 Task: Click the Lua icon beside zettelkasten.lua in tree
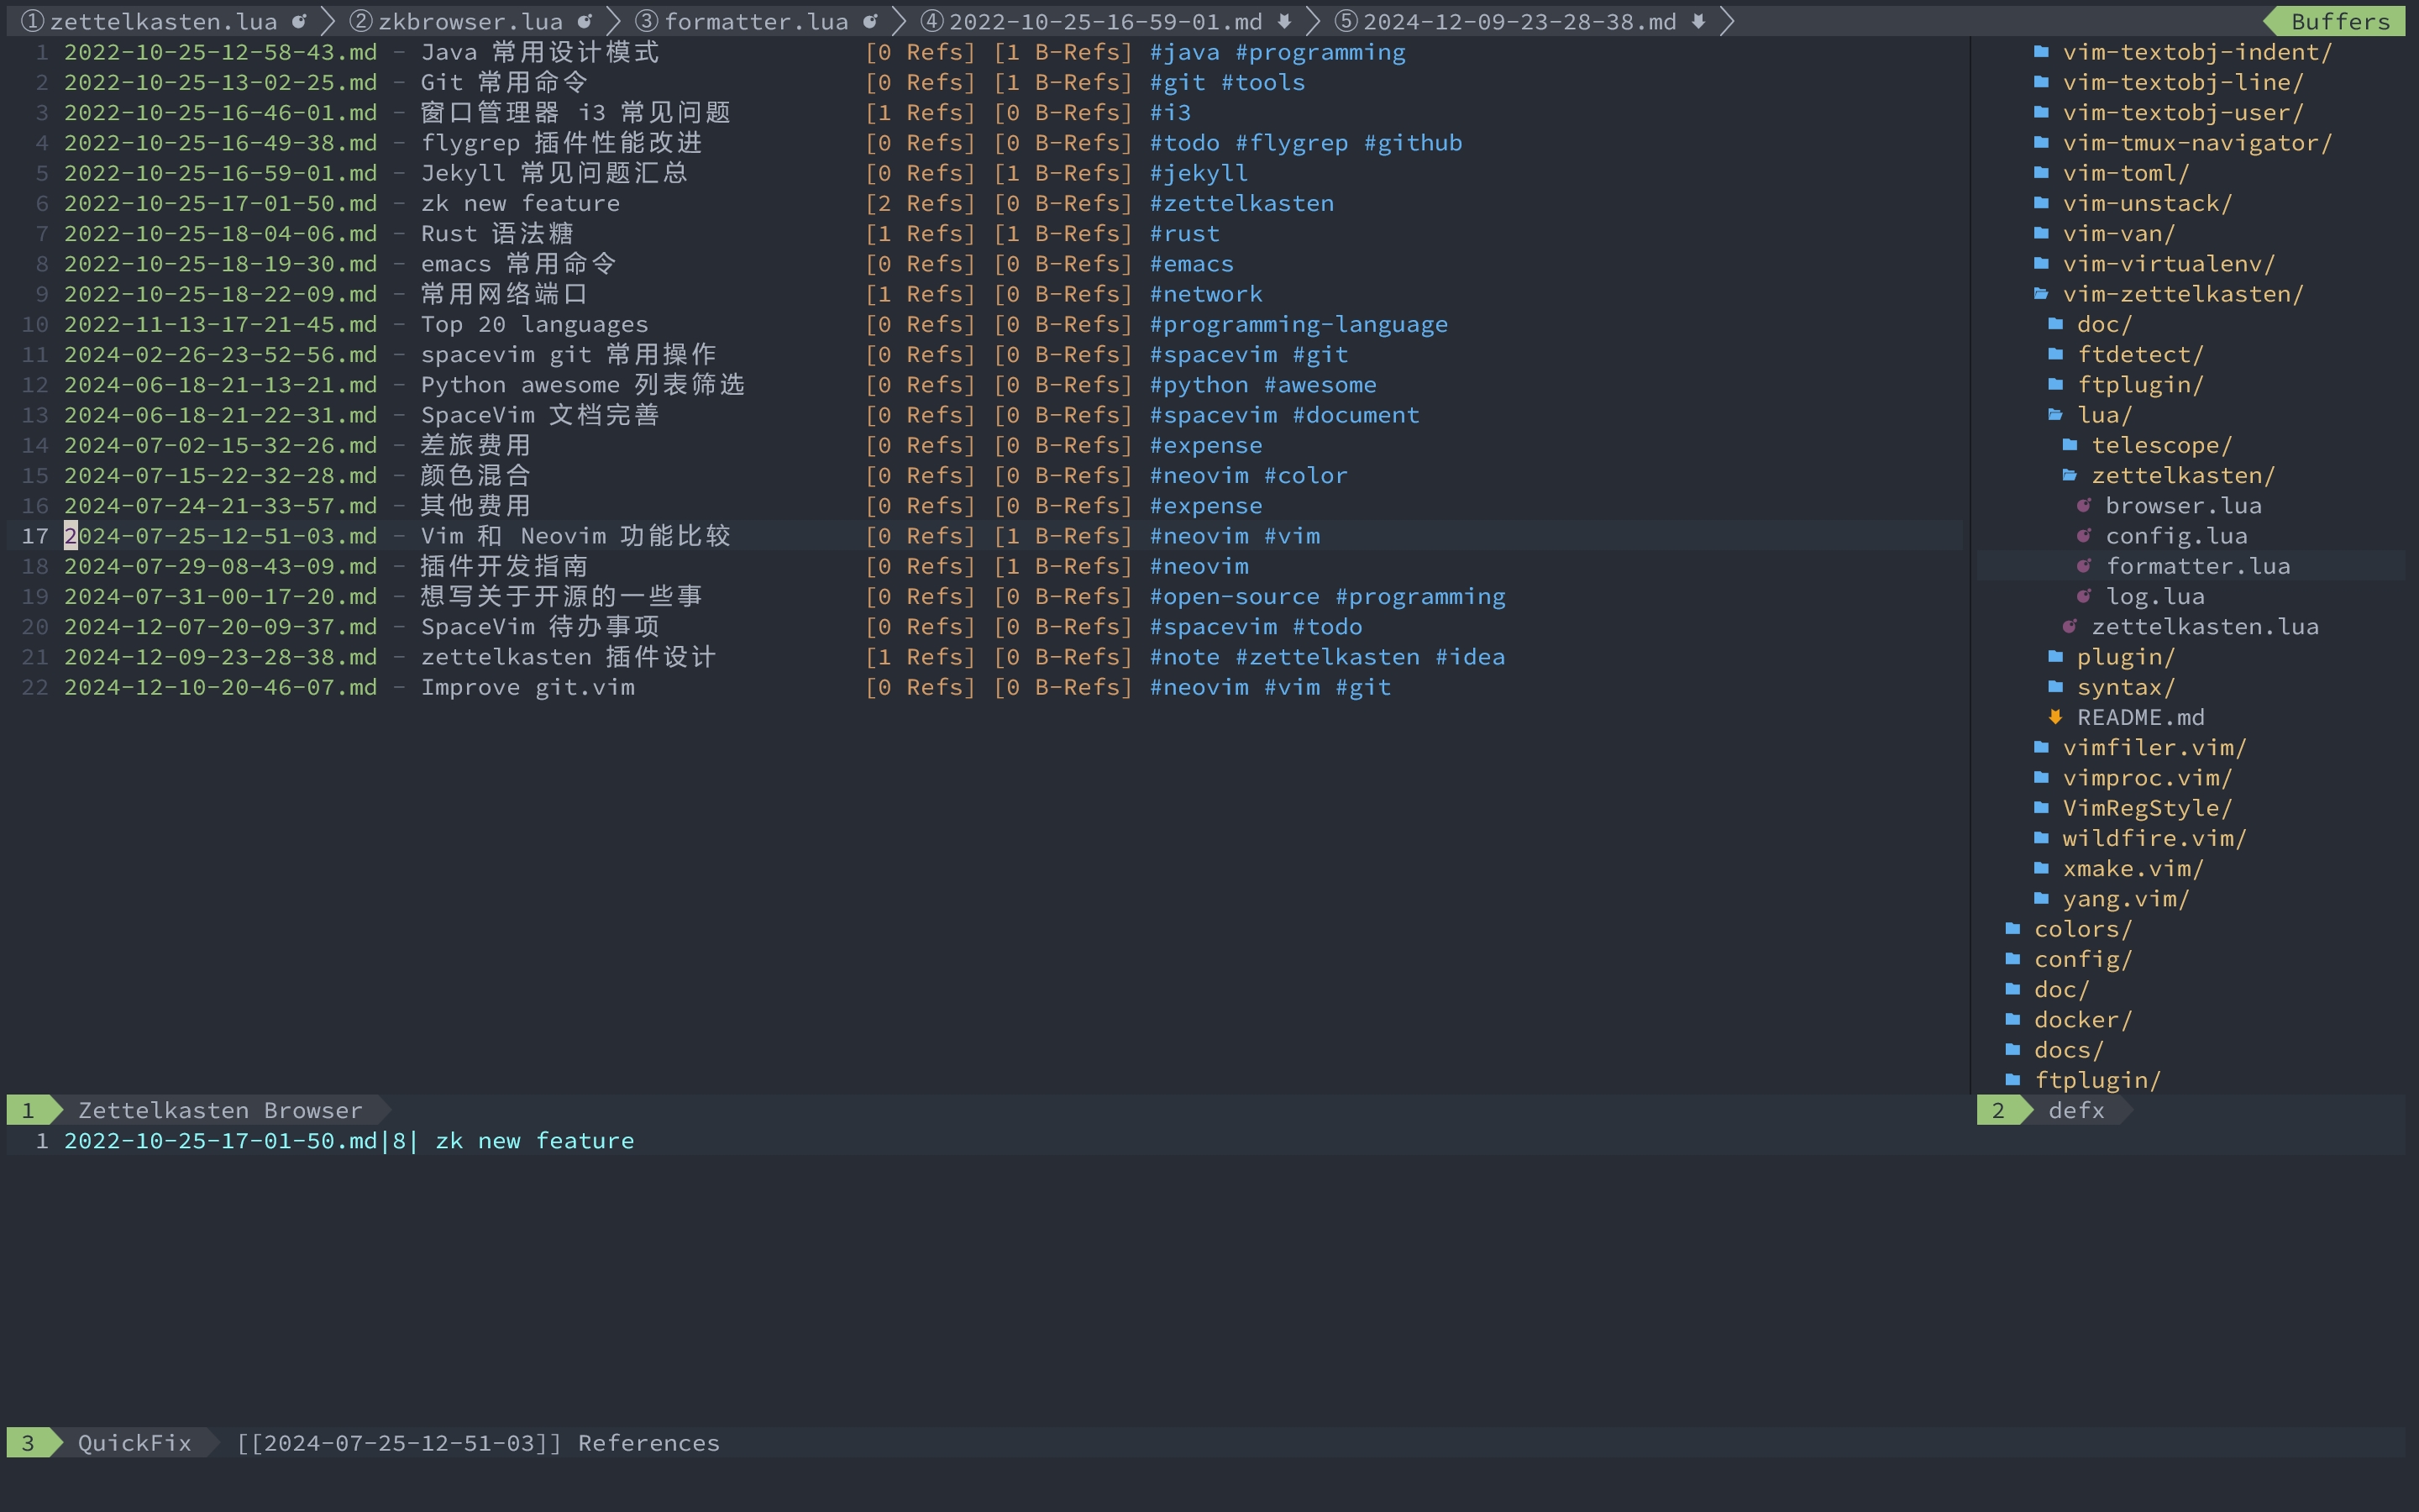[x=2069, y=626]
